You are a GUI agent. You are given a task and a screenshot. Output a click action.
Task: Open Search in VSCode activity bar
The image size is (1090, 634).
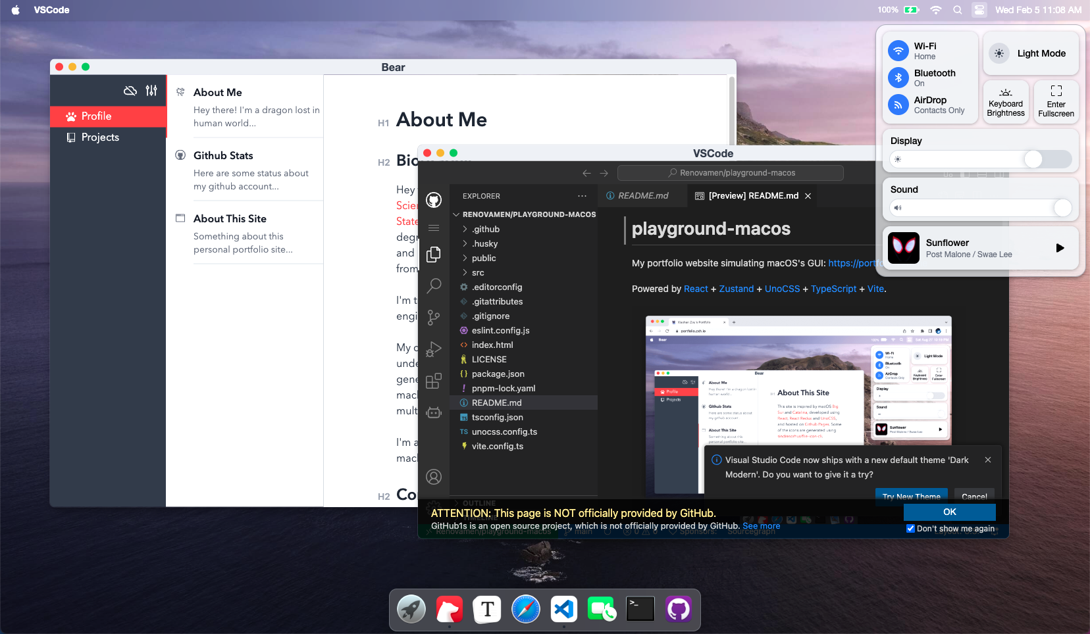pos(434,285)
